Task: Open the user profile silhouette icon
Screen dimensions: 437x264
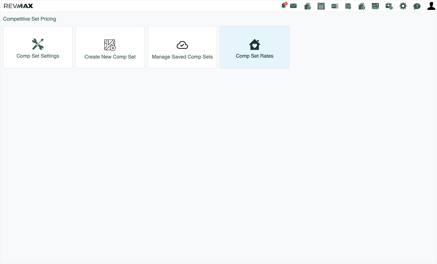Action: coord(431,6)
